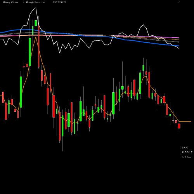Click the 'BSE 523023' symbol text
Image resolution: width=194 pixels, height=194 pixels.
pos(59,2)
